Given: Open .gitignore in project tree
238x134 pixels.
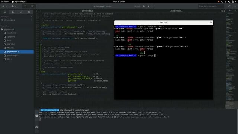Looking at the screenshot, I should pos(11,37).
